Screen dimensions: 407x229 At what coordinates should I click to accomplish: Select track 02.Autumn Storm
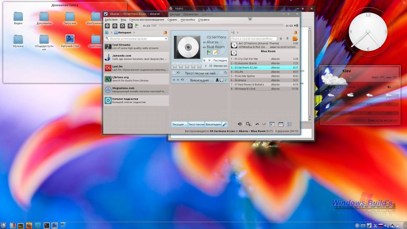pyautogui.click(x=265, y=63)
